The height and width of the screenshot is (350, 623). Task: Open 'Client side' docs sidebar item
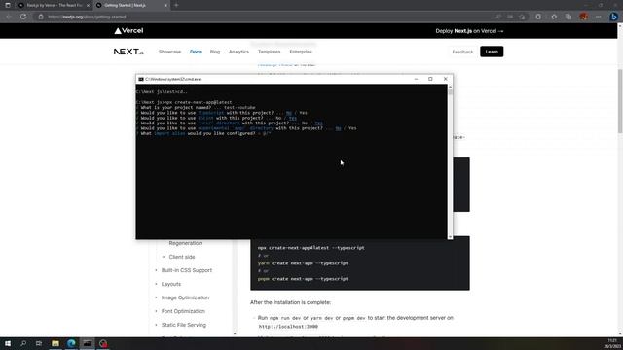(x=182, y=257)
